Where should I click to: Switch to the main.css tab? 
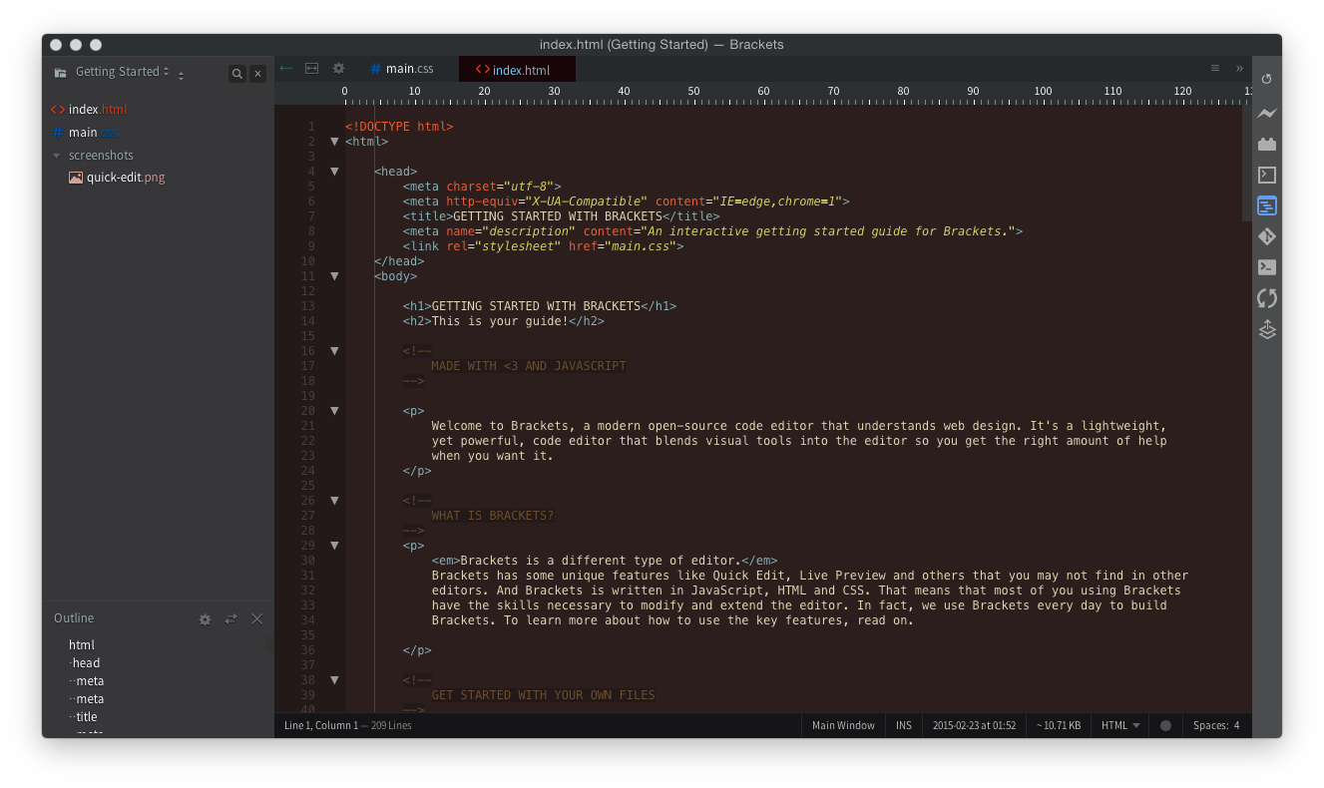point(402,69)
